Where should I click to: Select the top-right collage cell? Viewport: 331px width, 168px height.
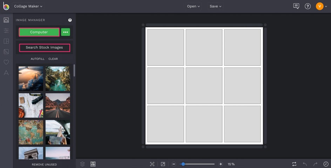pyautogui.click(x=242, y=48)
